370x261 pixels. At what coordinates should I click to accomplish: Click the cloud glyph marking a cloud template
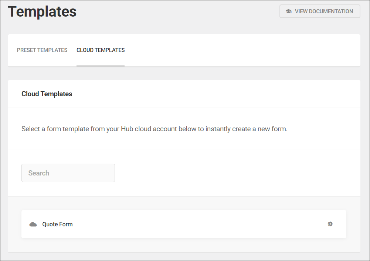click(x=33, y=224)
